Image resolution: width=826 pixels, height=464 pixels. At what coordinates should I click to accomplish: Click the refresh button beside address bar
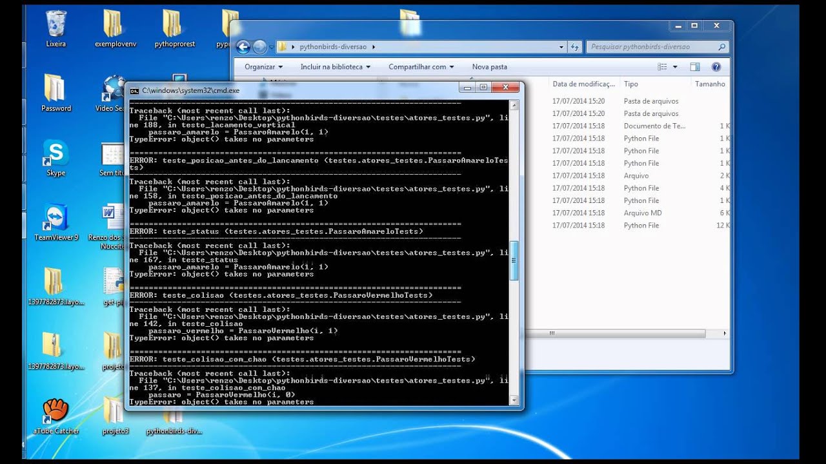[575, 46]
